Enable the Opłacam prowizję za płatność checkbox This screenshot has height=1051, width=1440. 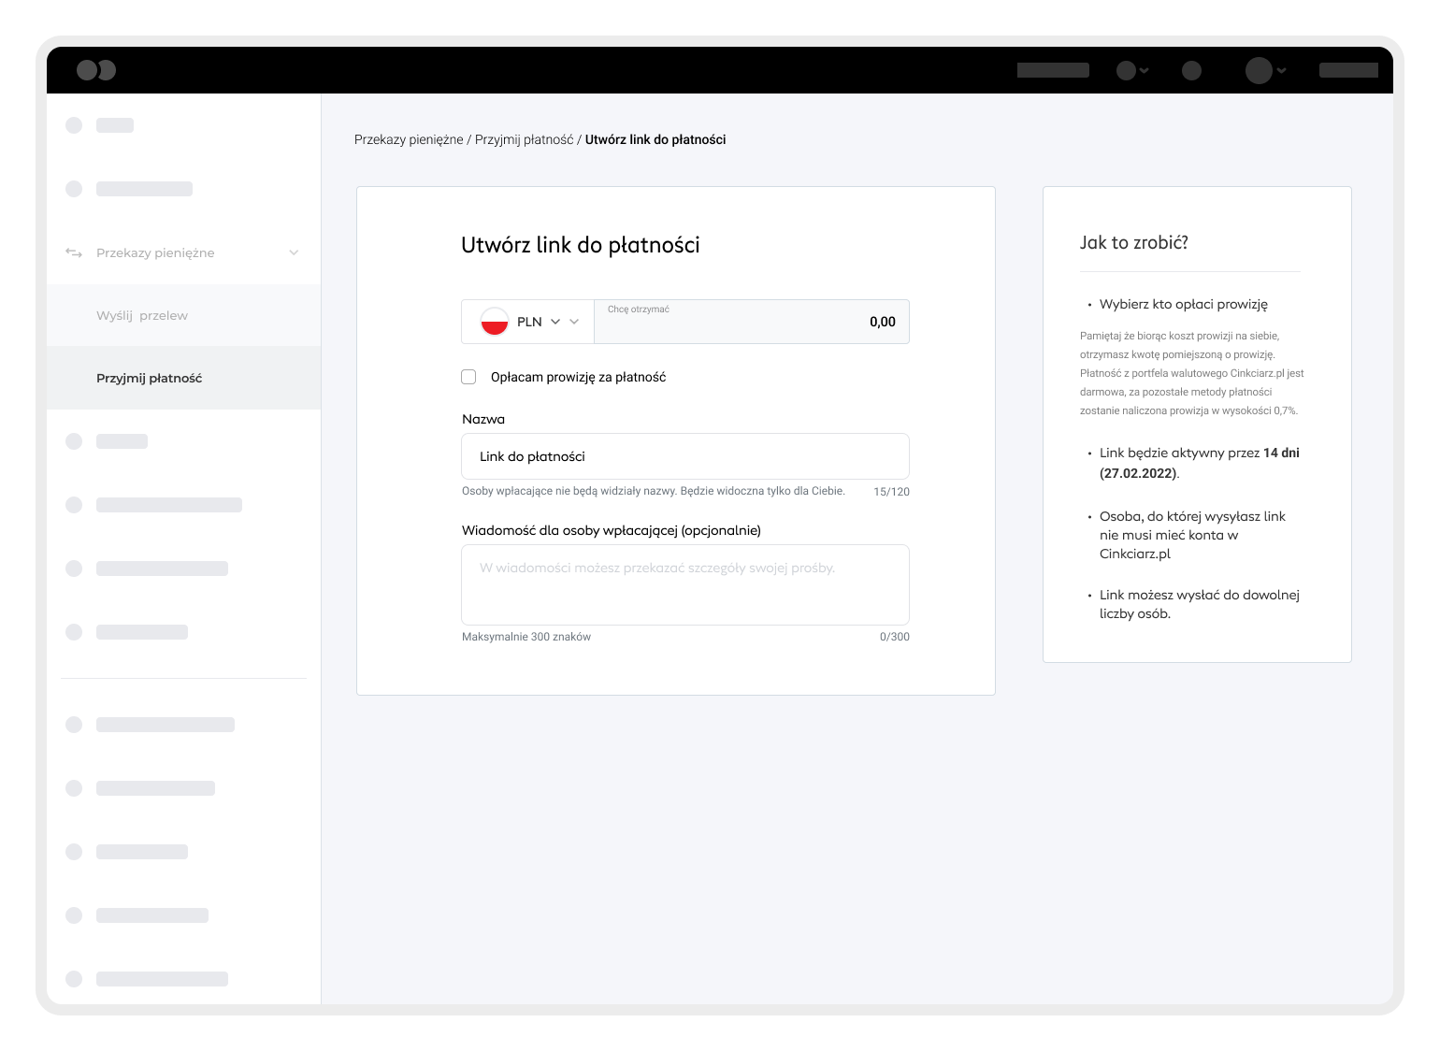tap(468, 377)
